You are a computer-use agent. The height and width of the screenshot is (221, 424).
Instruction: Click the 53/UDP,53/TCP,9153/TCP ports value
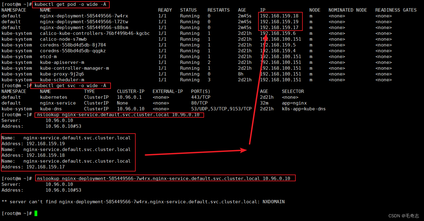click(x=221, y=109)
